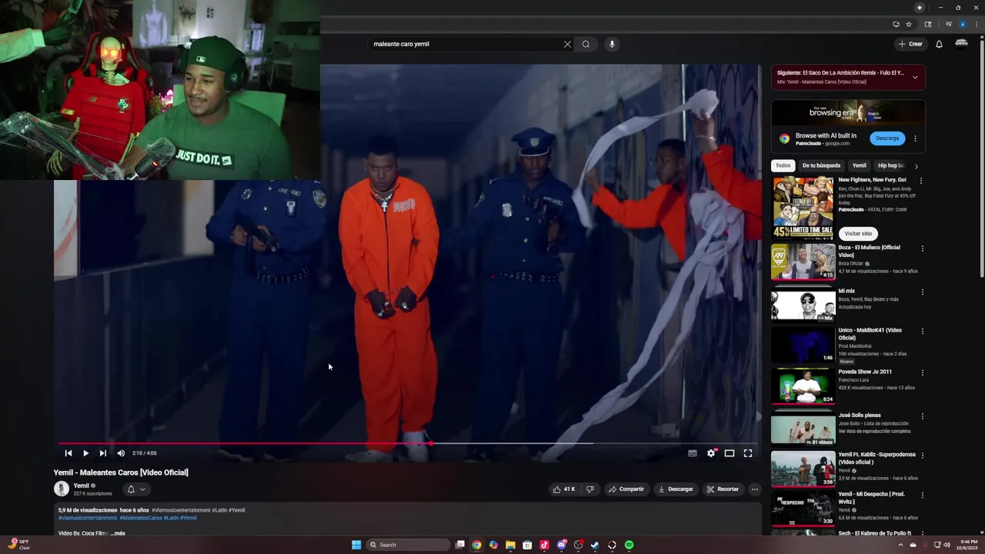
Task: Click the previous video button in player
Action: click(68, 453)
